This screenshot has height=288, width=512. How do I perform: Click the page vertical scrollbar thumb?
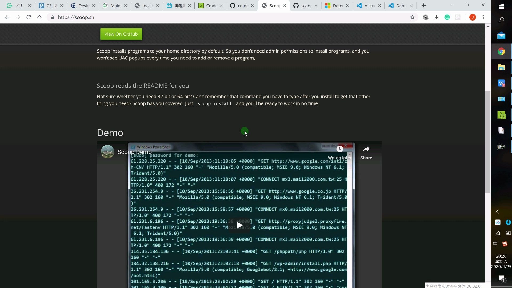coord(488,141)
